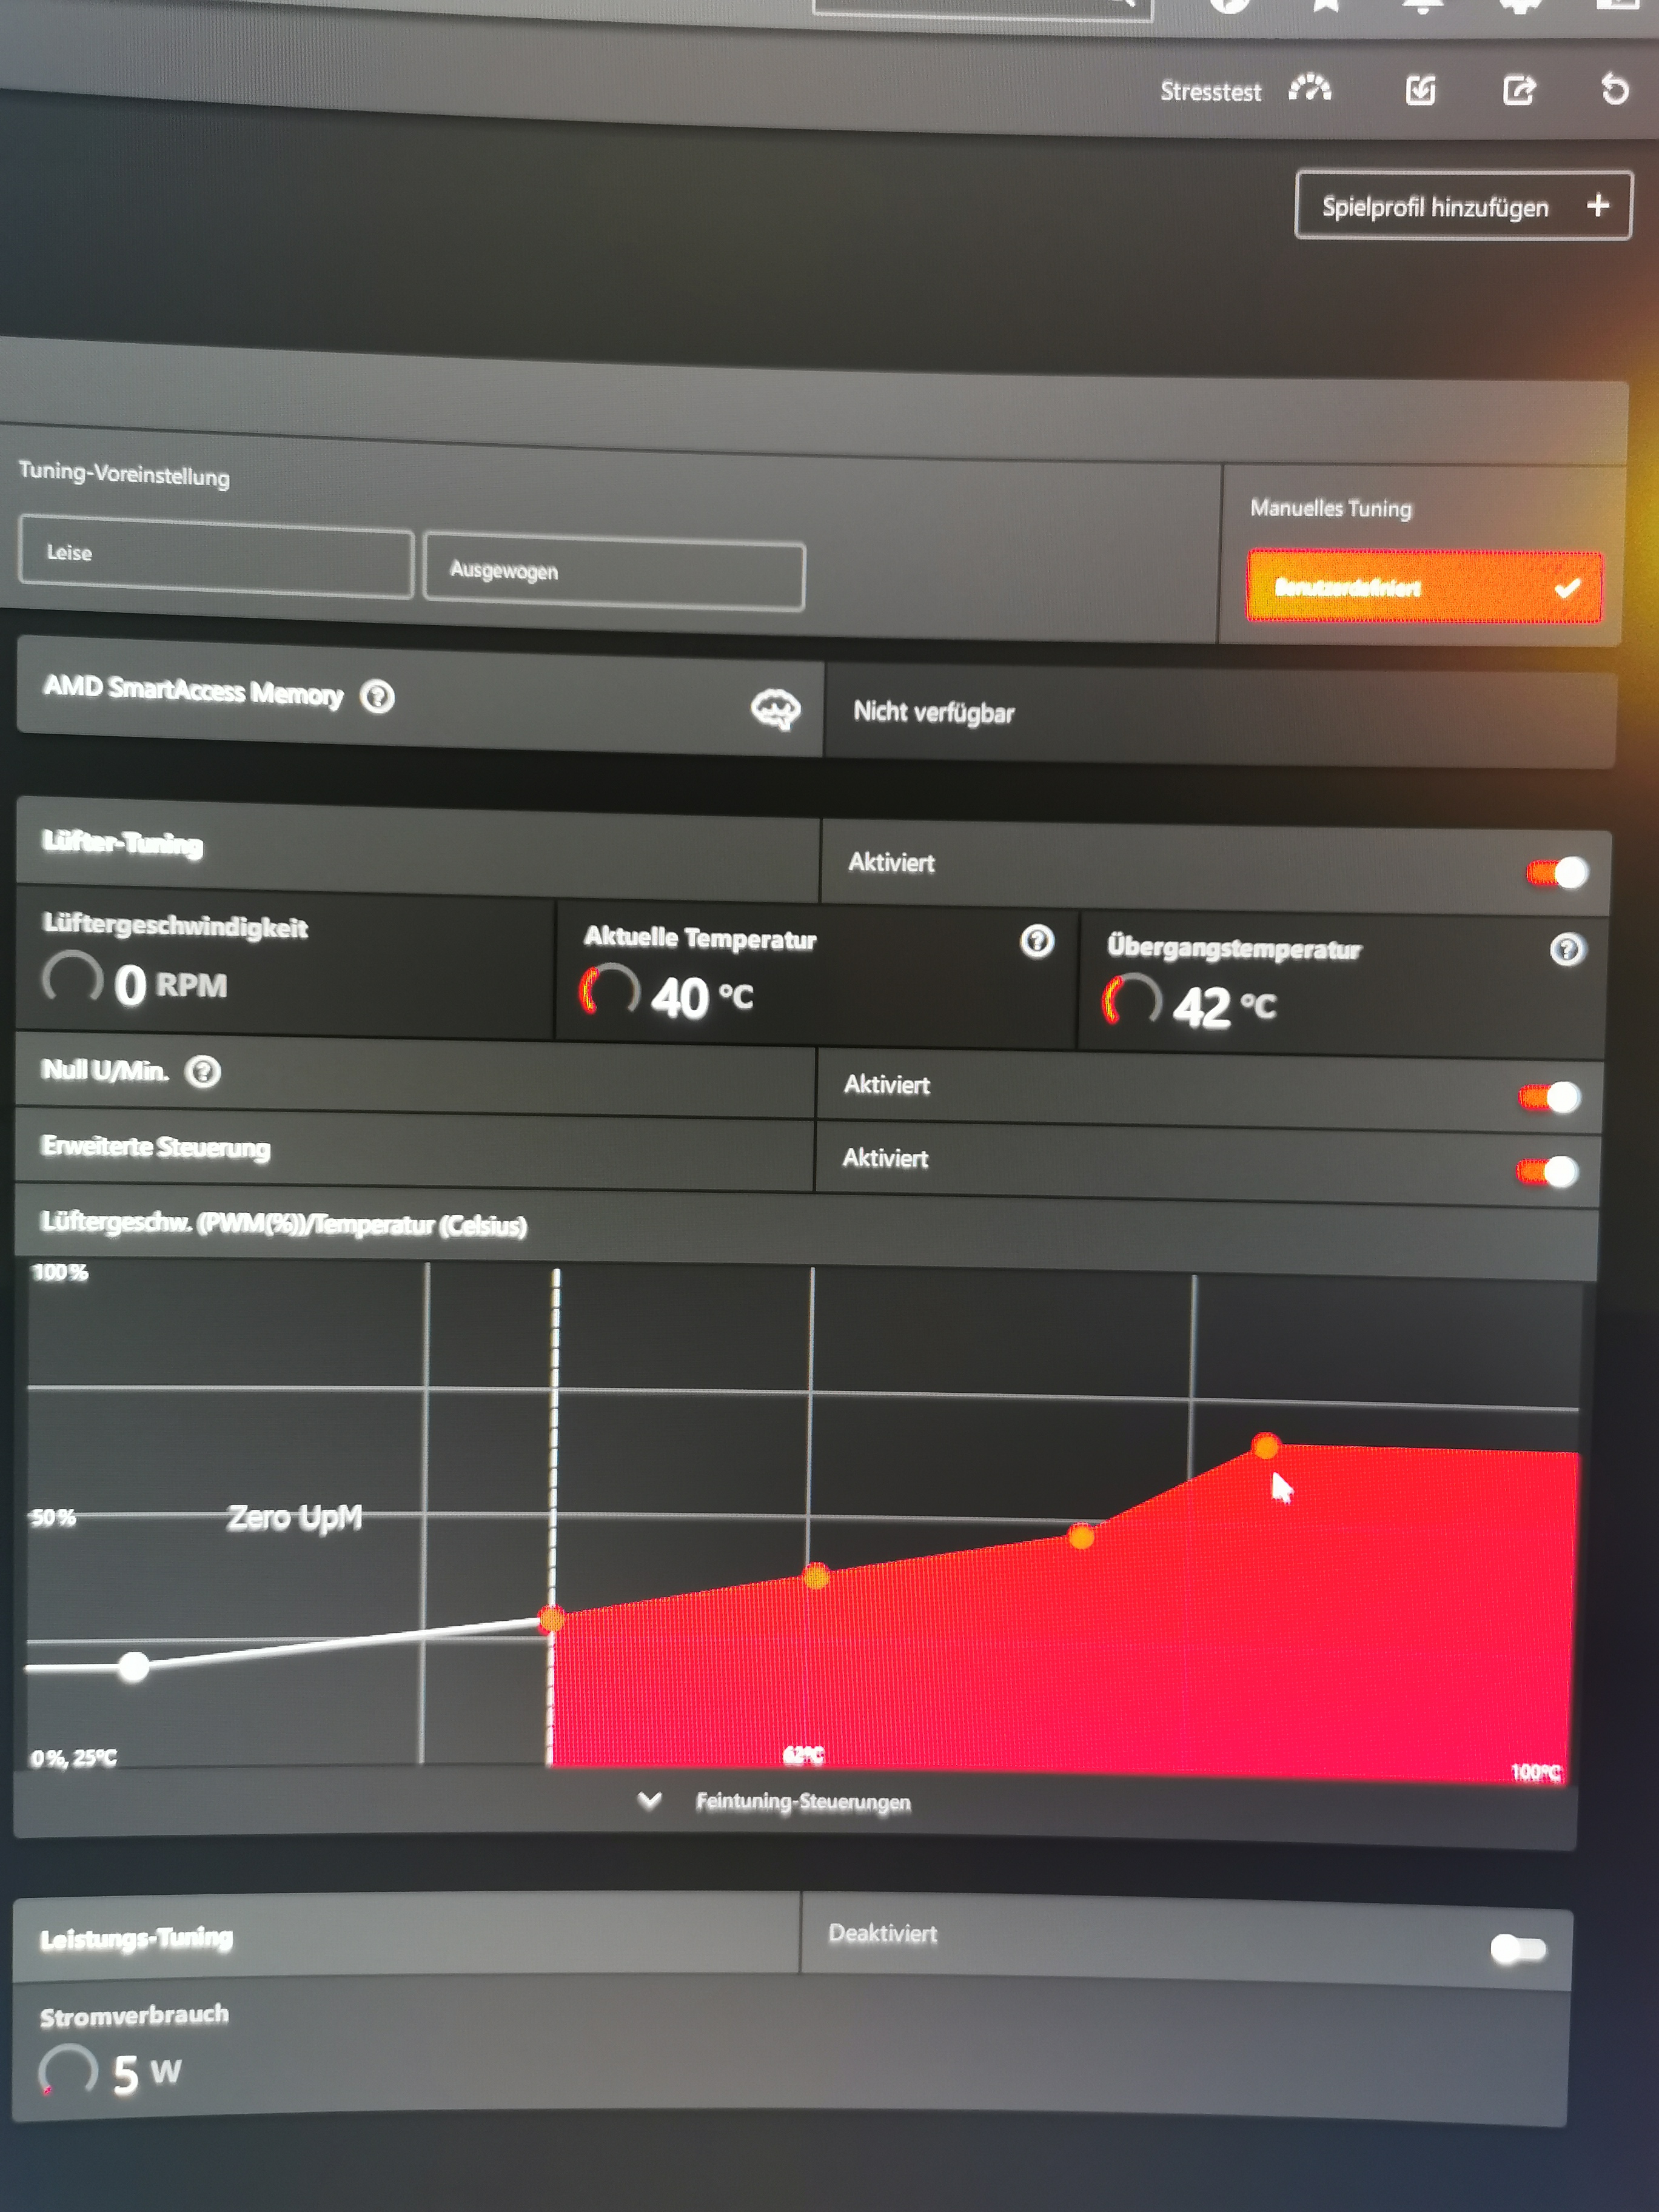This screenshot has width=1659, height=2212.
Task: Disable the Lüfter-Tuning toggle
Action: [x=1557, y=873]
